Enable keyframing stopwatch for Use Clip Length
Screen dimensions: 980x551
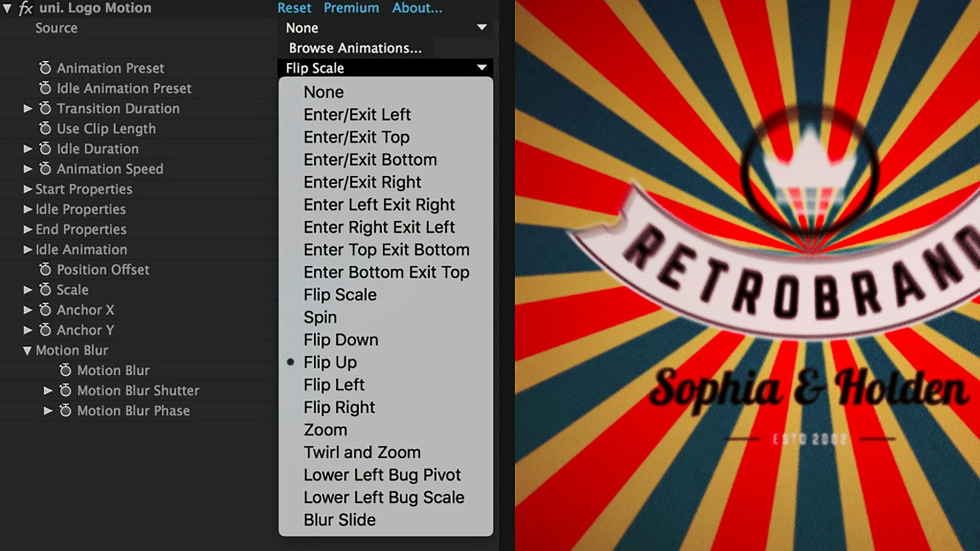(45, 128)
